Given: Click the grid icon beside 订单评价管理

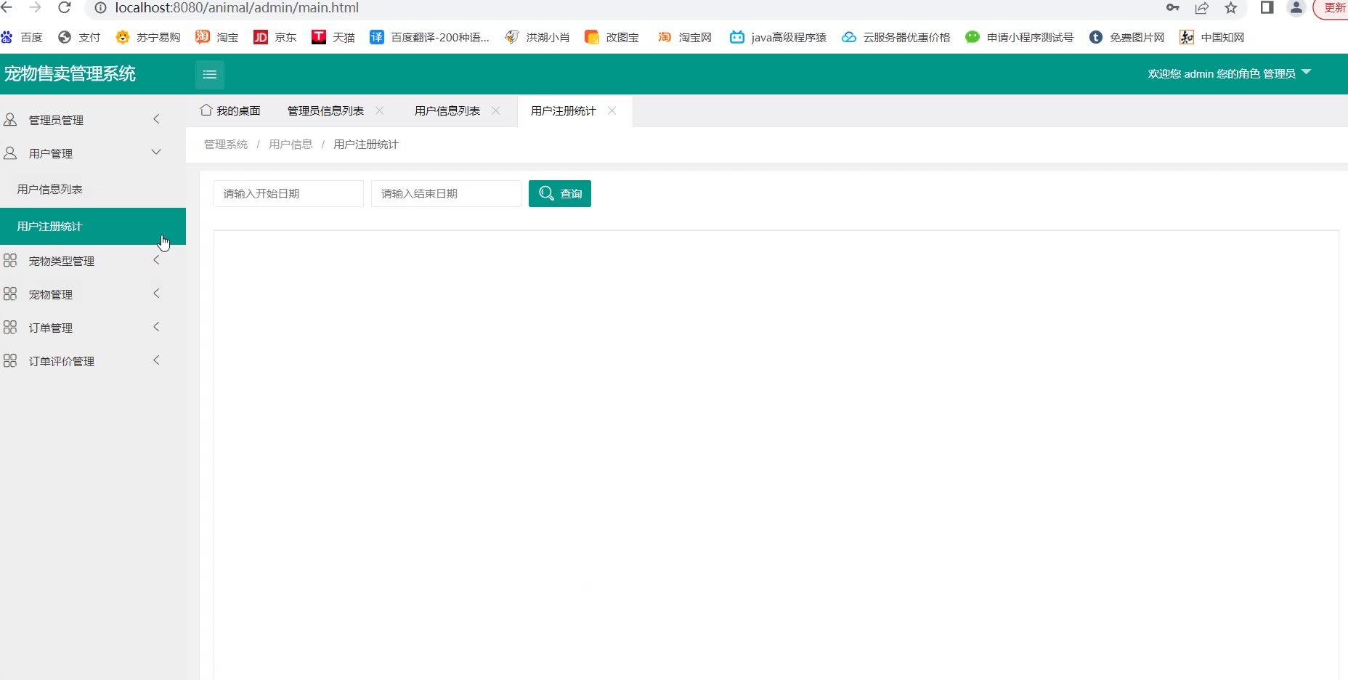Looking at the screenshot, I should (x=10, y=360).
